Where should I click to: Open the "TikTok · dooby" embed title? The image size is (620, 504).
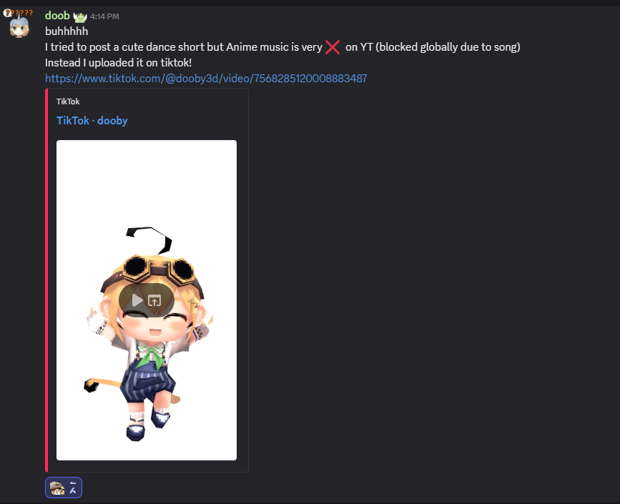click(92, 121)
